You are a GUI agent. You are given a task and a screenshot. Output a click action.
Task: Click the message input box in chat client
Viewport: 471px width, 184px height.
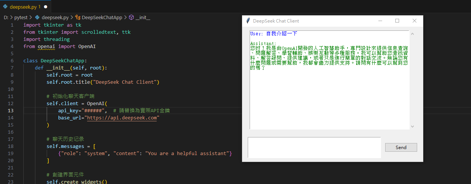click(314, 147)
